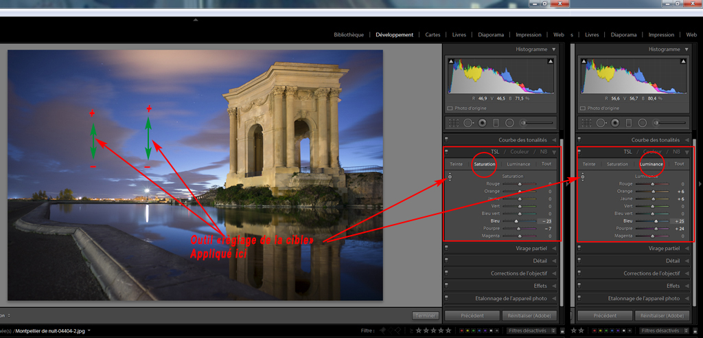Switch to the Teinte tab next to the circled Saturation tab
703x338 pixels.
pos(456,164)
